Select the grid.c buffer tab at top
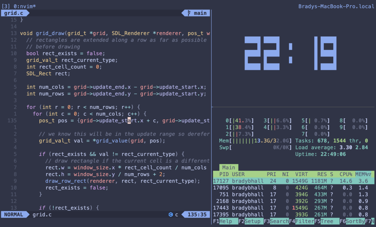 (14, 13)
